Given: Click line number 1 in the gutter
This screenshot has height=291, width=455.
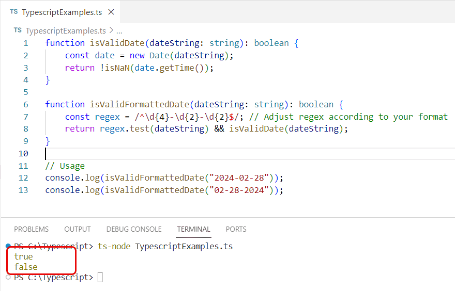Looking at the screenshot, I should tap(26, 43).
